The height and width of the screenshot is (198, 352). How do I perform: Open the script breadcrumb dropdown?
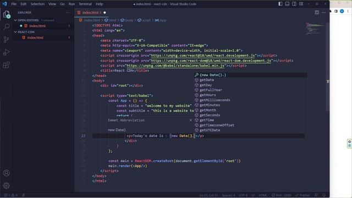point(144,20)
